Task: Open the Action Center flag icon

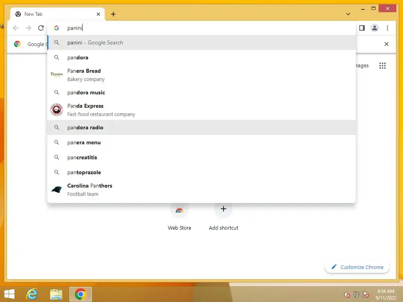Action: 366,294
